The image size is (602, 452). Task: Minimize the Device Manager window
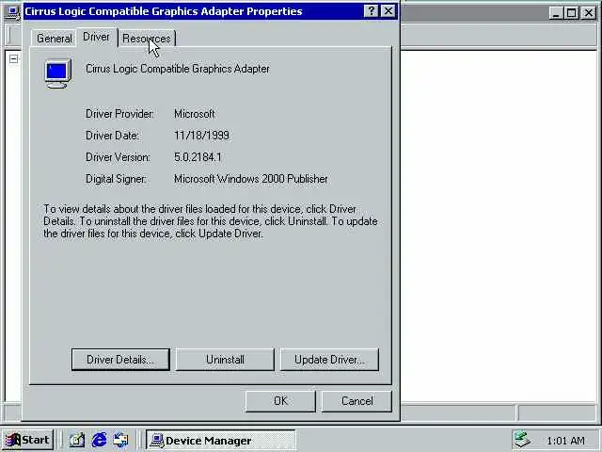point(556,13)
